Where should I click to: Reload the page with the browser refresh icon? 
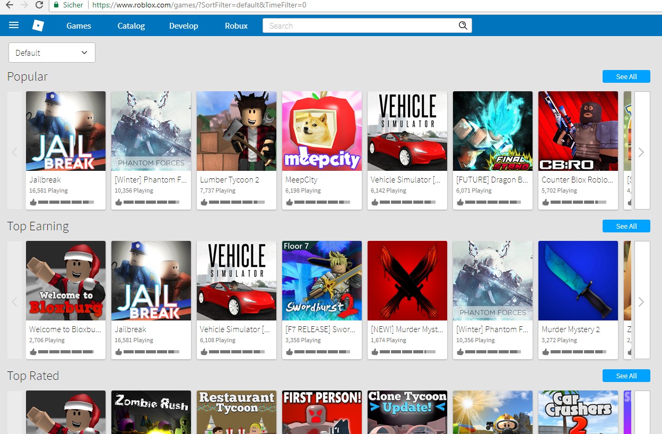[x=39, y=5]
